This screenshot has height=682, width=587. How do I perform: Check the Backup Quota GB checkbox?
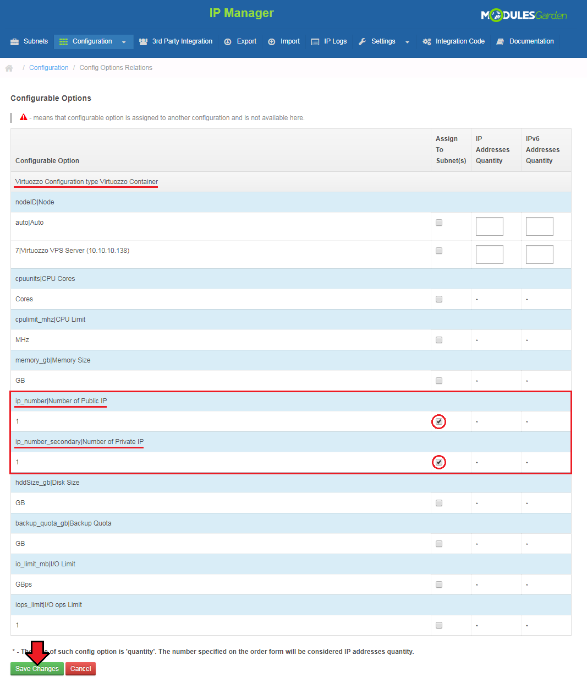click(x=439, y=544)
